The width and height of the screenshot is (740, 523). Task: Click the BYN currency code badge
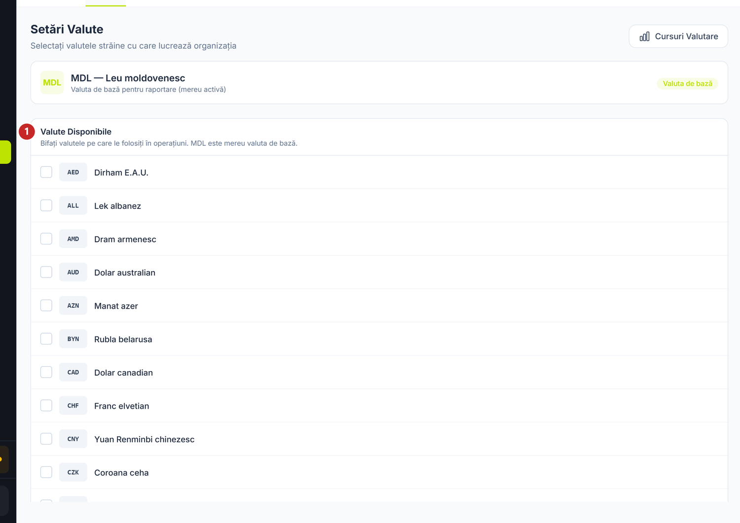(73, 339)
